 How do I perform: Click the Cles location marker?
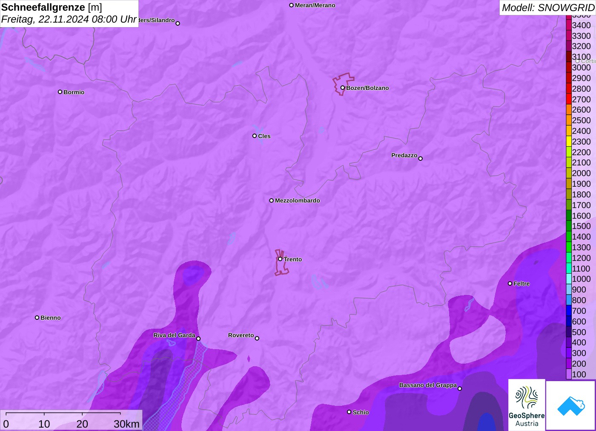coord(255,136)
